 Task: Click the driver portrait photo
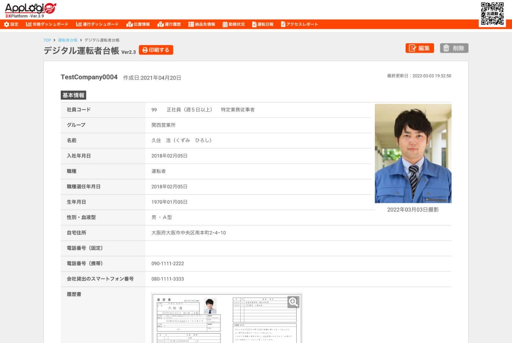point(413,154)
